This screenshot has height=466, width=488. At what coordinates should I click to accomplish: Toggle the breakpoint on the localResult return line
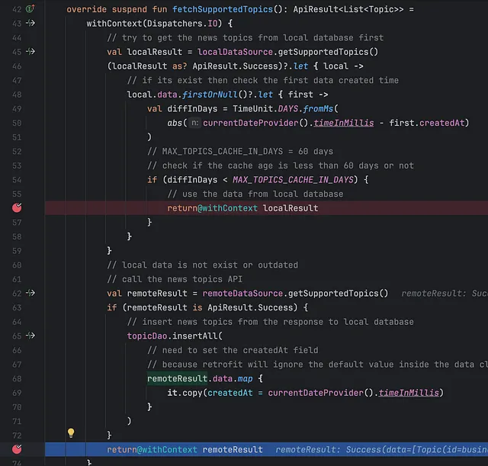[x=18, y=208]
